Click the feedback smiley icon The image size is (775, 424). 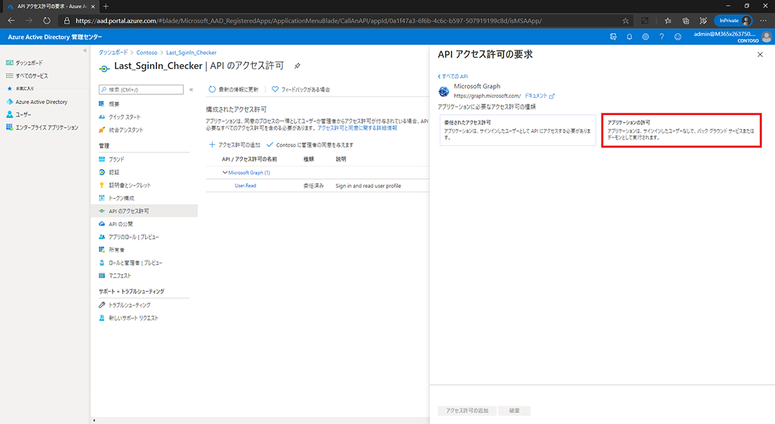tap(678, 36)
